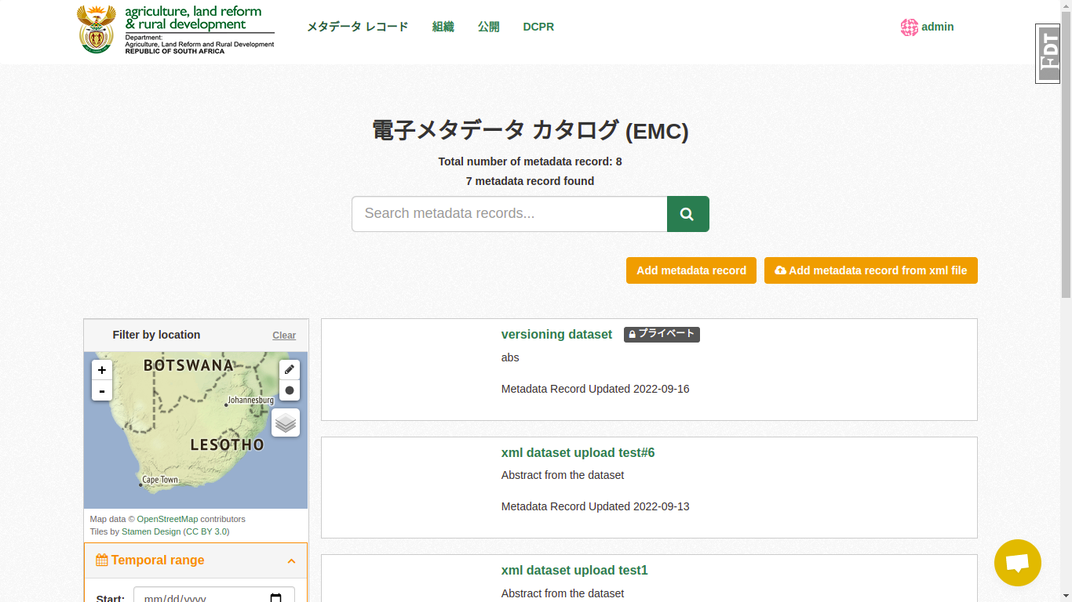Viewport: 1072px width, 602px height.
Task: Open the date picker for the Start field
Action: 275,597
